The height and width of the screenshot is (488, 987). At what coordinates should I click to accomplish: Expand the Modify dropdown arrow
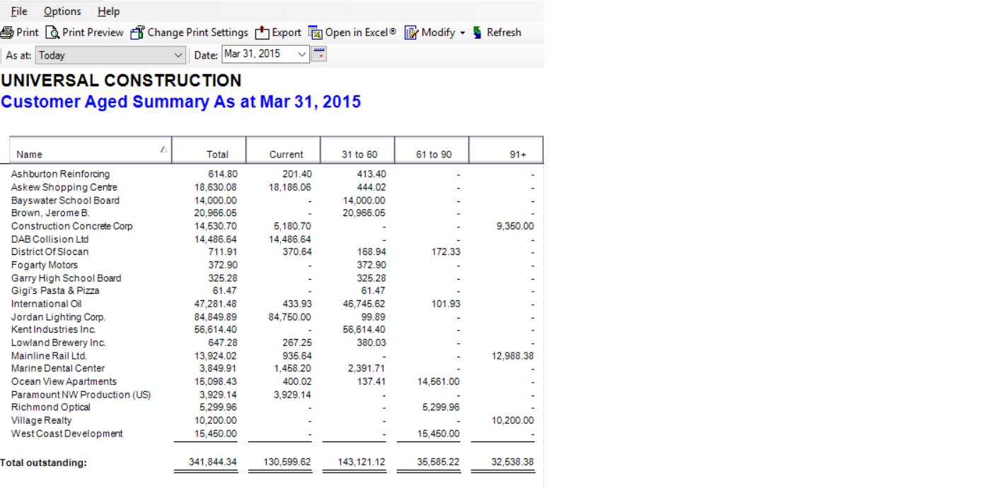[x=462, y=33]
